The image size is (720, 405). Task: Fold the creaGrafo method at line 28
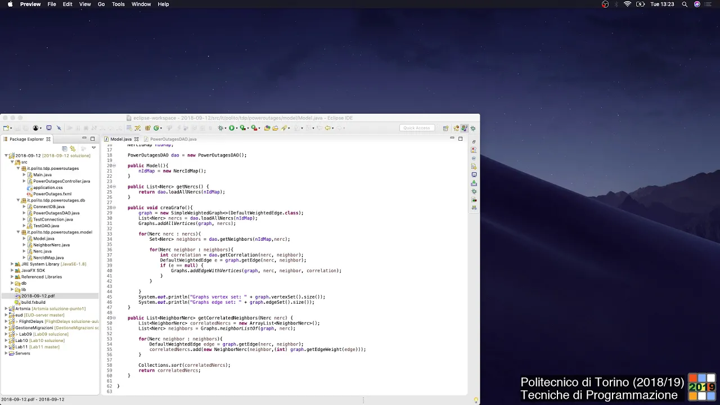pyautogui.click(x=114, y=208)
